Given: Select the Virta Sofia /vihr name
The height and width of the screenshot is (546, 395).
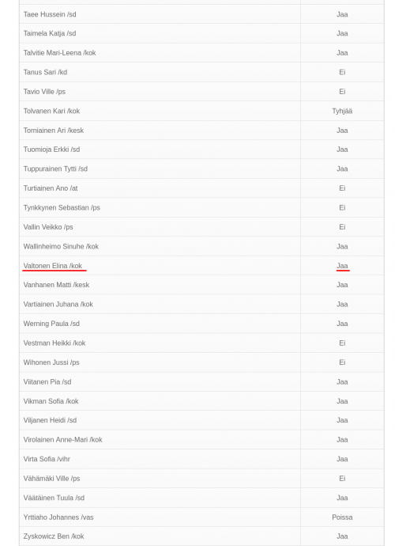Looking at the screenshot, I should [47, 459].
